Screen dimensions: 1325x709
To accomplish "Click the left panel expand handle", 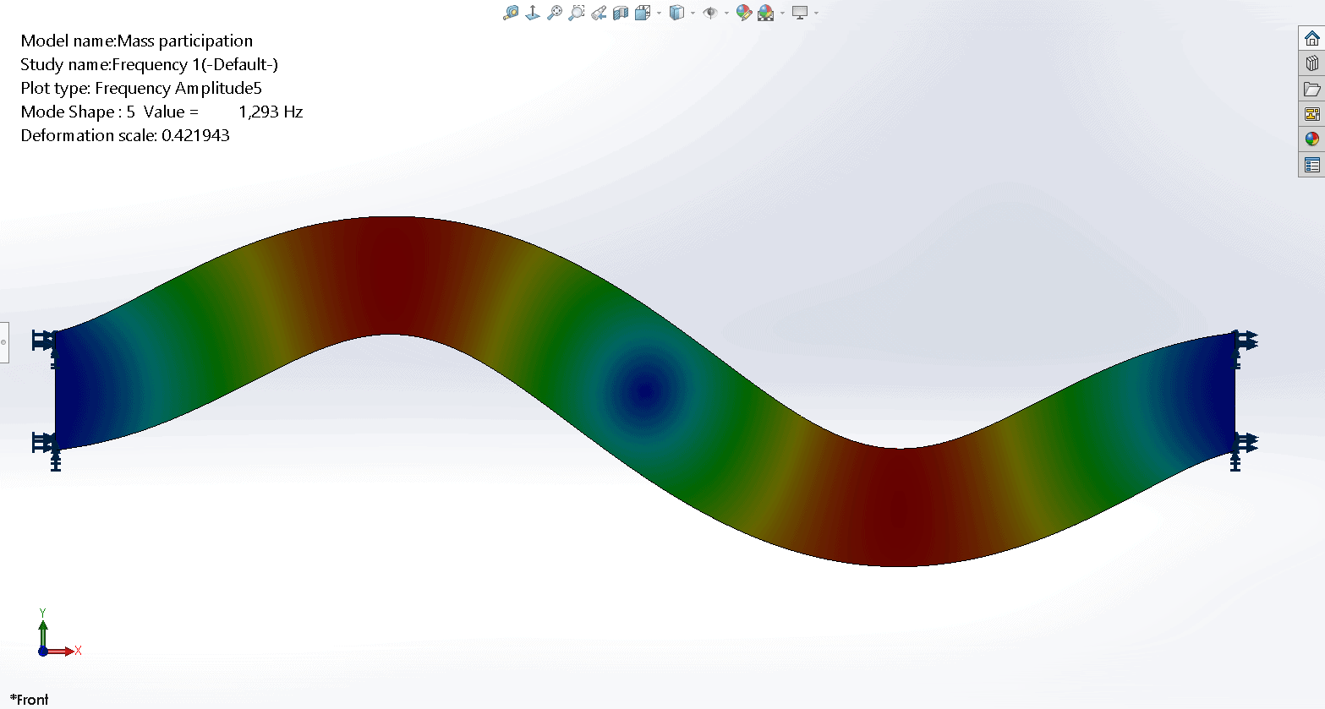I will [4, 342].
